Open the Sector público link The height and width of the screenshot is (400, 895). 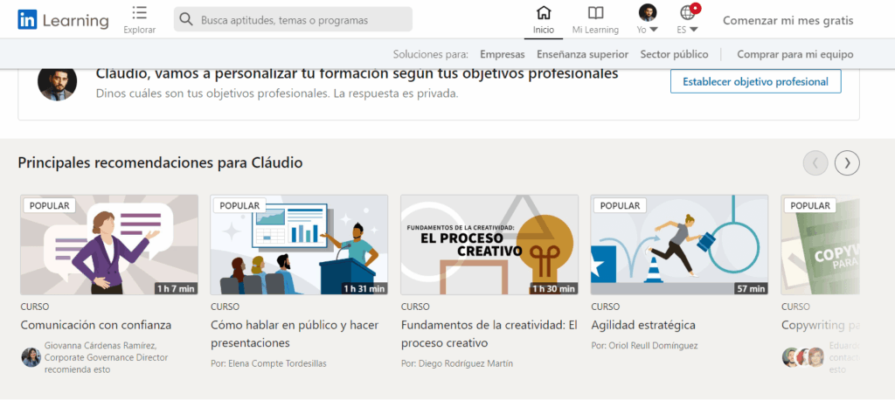tap(674, 54)
